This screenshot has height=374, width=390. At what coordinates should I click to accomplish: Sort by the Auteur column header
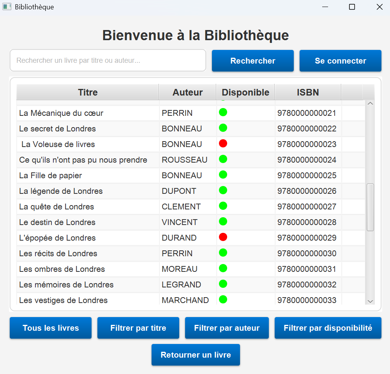187,92
